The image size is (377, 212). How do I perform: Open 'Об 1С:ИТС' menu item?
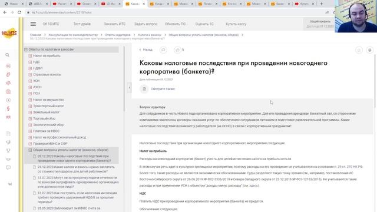point(51,24)
